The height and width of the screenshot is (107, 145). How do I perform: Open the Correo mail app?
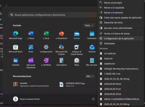(77, 35)
